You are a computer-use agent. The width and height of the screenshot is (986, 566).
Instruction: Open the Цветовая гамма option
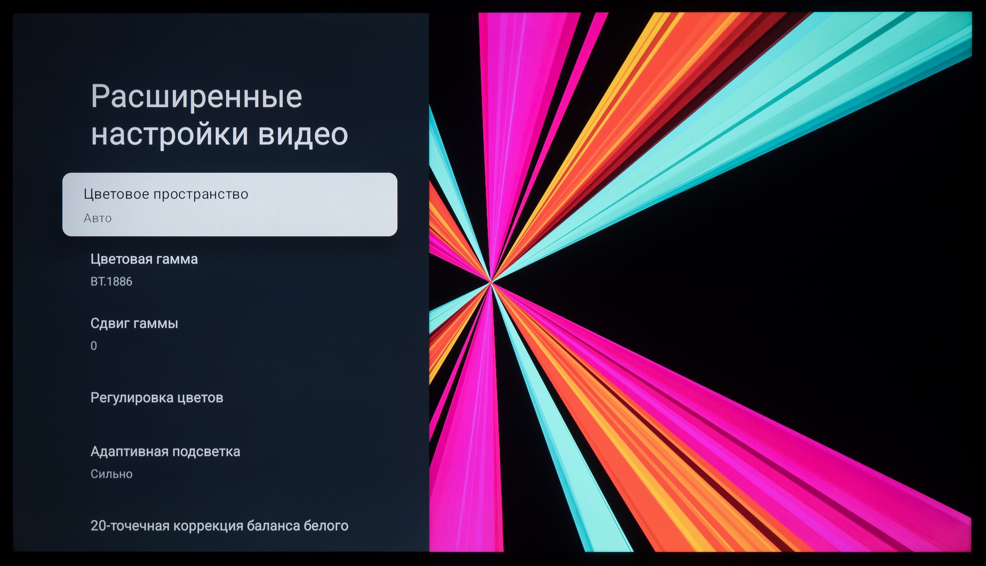pos(144,259)
